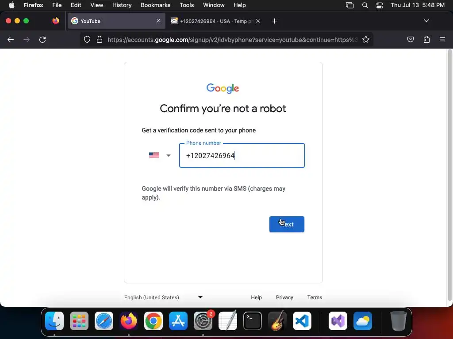Screen dimensions: 453x339
Task: Click the blue Next button
Action: tap(287, 224)
